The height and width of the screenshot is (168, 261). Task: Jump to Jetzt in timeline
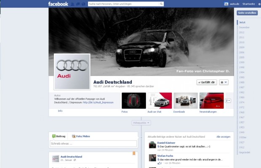pyautogui.click(x=242, y=22)
